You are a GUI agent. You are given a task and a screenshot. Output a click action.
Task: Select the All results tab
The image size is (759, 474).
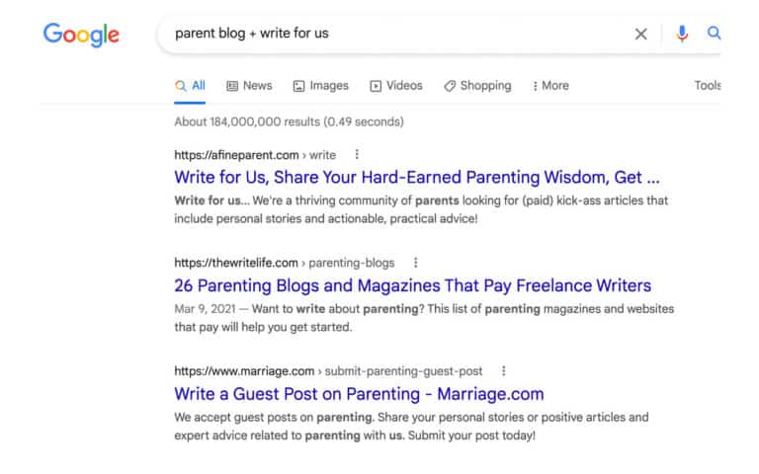(190, 86)
